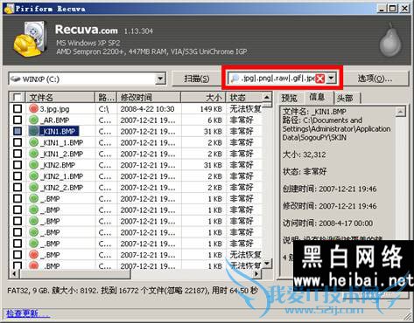Sort by the 状态 column header
This screenshot has height=323, width=414.
coord(244,97)
